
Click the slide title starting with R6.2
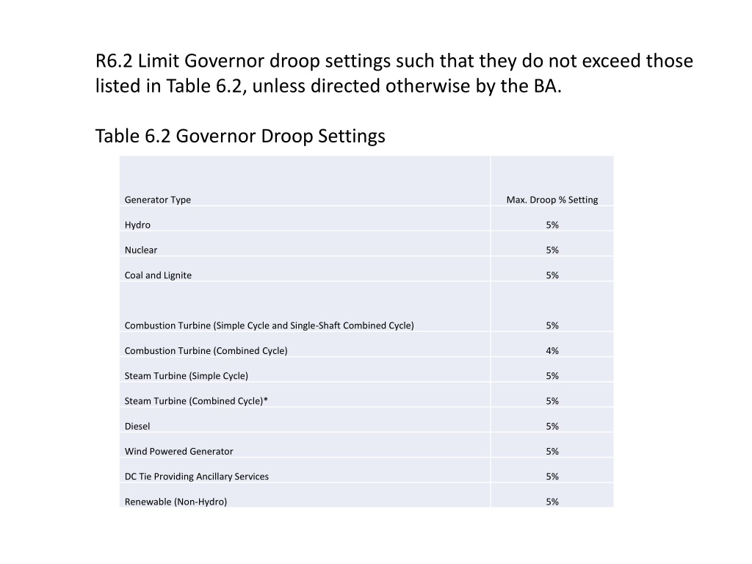click(x=394, y=73)
